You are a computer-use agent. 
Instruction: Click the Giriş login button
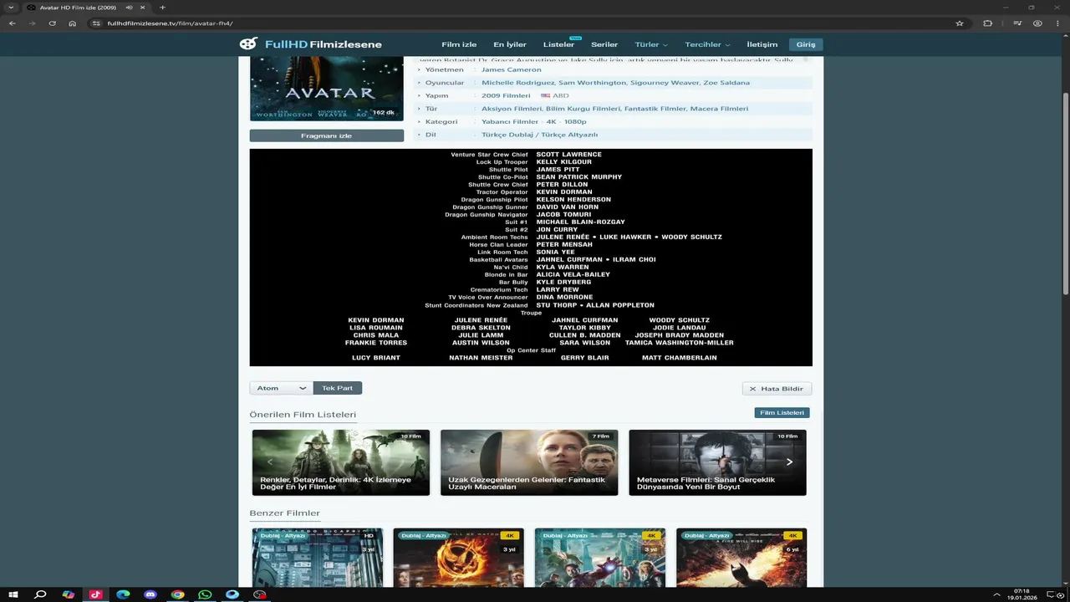[x=806, y=44]
